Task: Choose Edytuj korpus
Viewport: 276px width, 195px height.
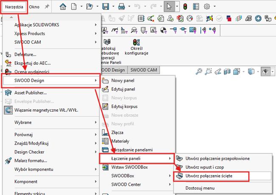Action: pyautogui.click(x=124, y=107)
